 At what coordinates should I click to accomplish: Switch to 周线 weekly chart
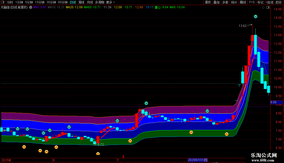tap(81, 2)
